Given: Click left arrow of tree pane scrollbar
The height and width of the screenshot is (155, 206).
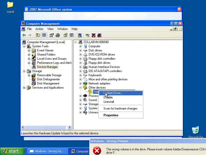Looking at the screenshot, I should pyautogui.click(x=23, y=127).
